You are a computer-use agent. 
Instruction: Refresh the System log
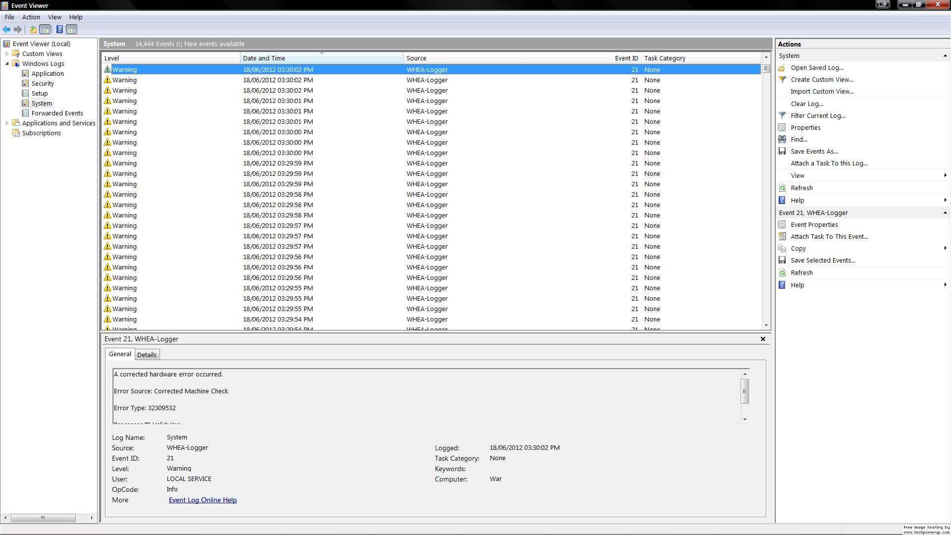801,188
